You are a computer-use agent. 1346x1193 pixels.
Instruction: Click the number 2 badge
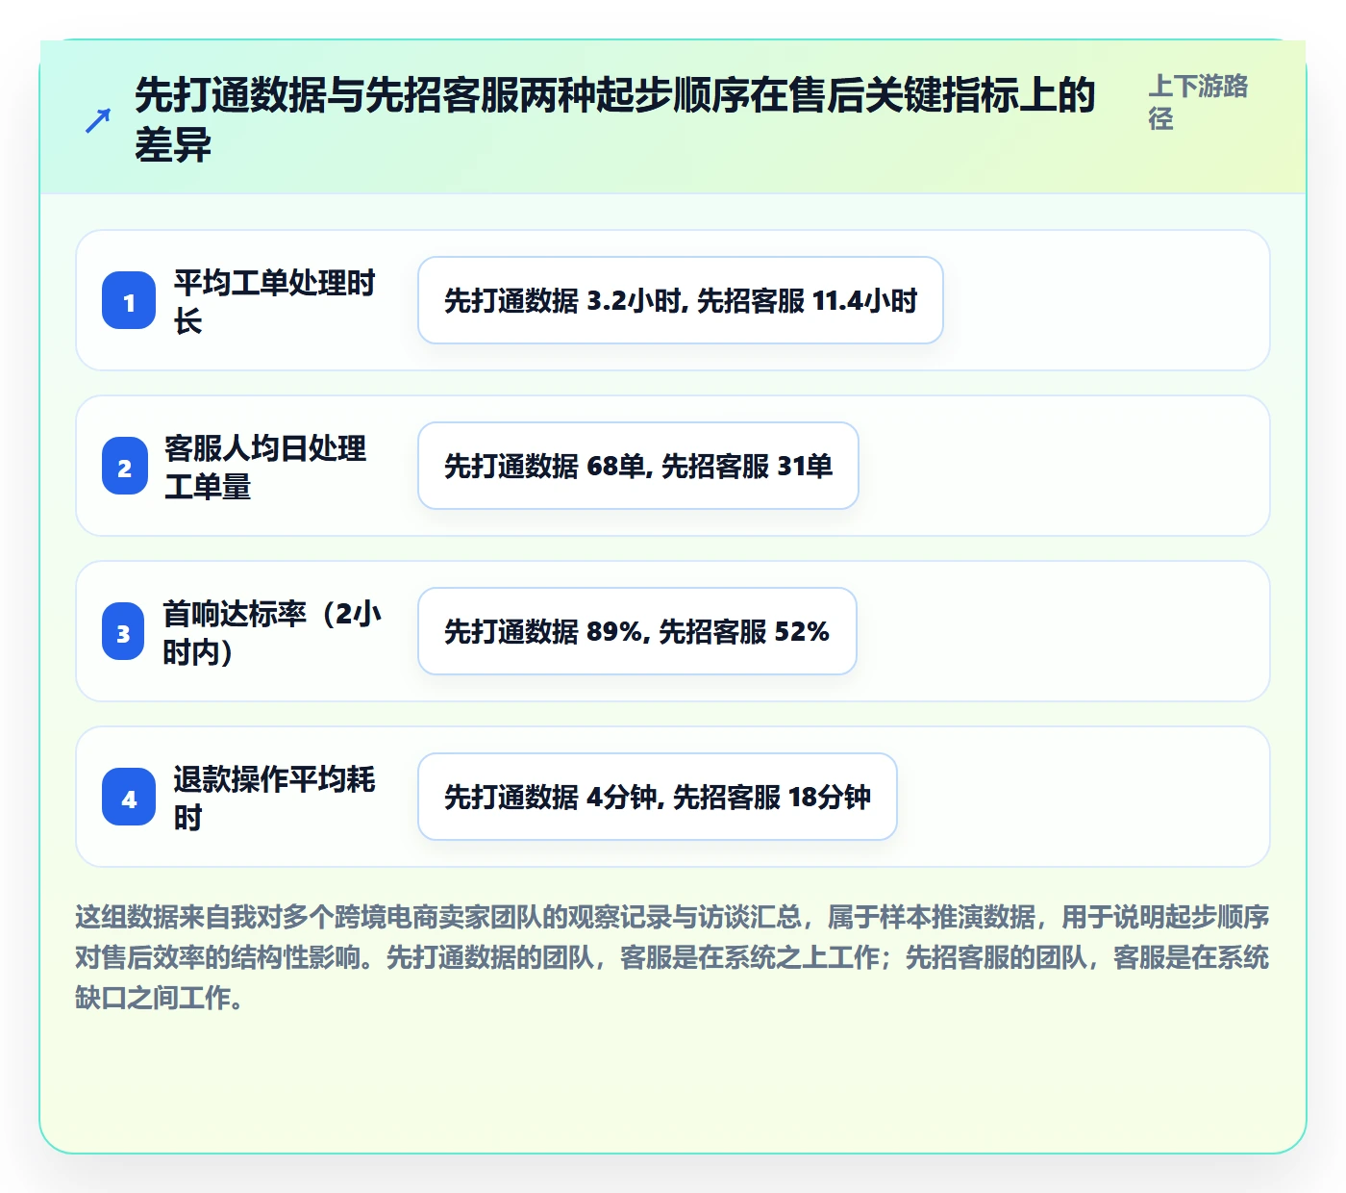tap(125, 467)
